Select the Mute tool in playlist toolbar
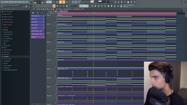 click(x=43, y=9)
